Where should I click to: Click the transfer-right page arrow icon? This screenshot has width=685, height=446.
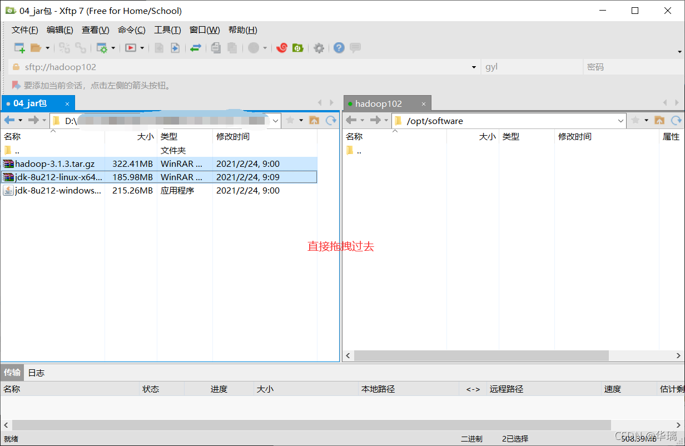[175, 48]
